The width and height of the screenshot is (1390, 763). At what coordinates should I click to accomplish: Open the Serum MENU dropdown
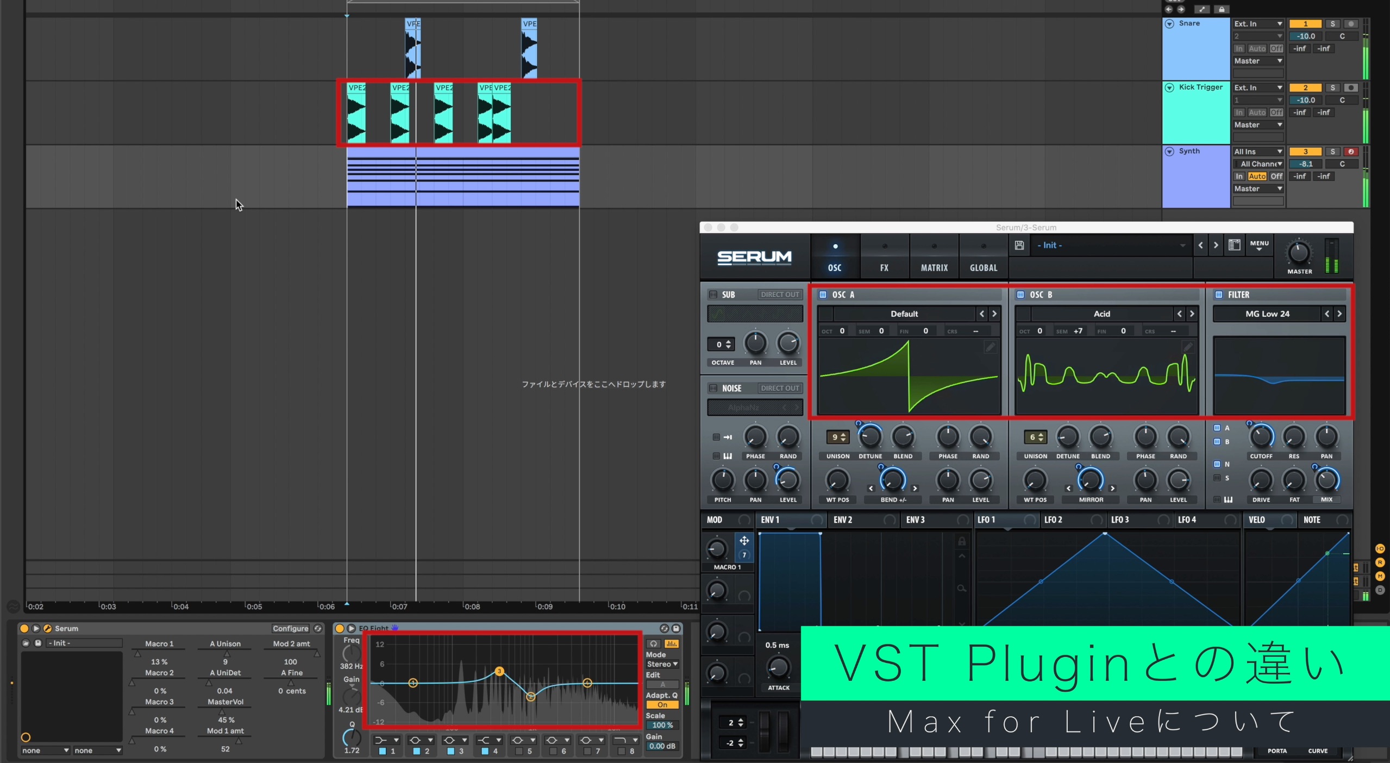(1259, 245)
